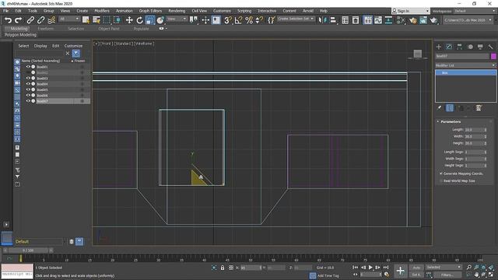Open the Modifier List dropdown
This screenshot has width=498, height=280.
click(x=465, y=65)
